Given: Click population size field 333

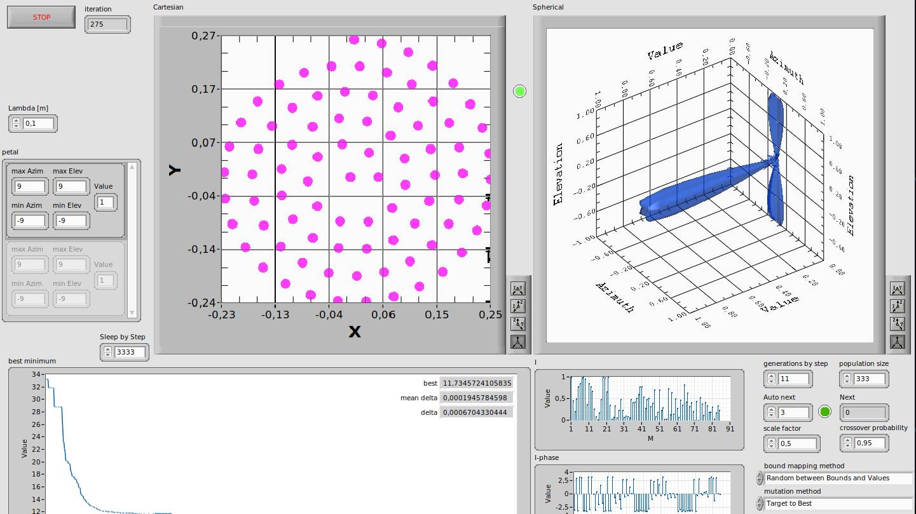Looking at the screenshot, I should click(870, 379).
